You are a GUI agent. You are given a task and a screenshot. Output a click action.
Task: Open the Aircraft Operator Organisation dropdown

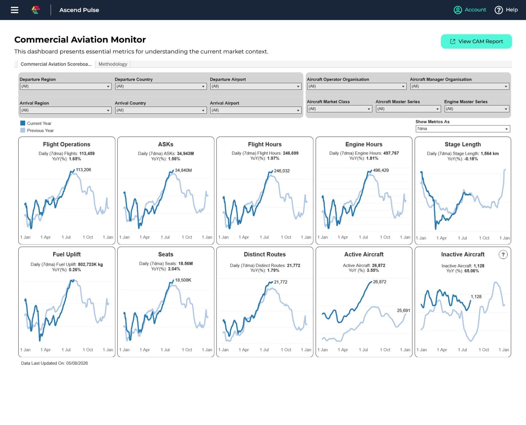point(357,86)
